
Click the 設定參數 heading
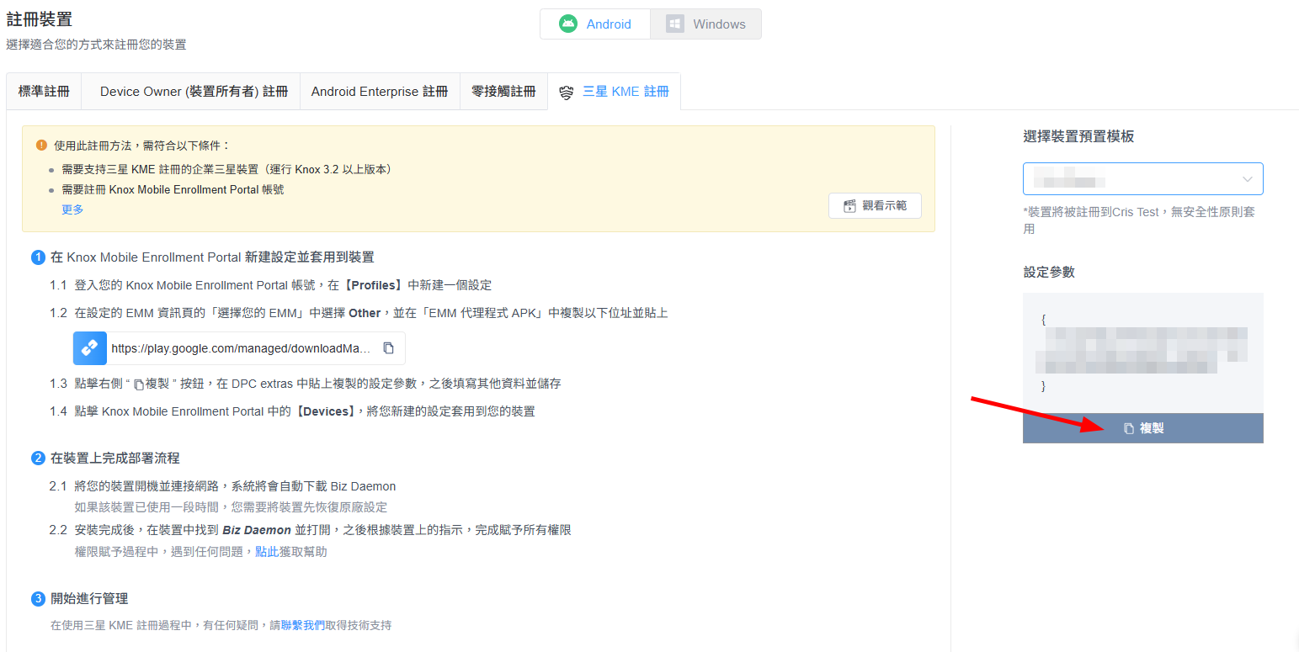1049,272
